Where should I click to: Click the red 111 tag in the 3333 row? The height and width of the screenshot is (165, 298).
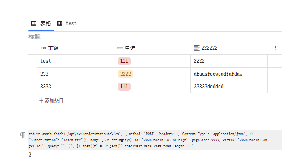(x=124, y=87)
